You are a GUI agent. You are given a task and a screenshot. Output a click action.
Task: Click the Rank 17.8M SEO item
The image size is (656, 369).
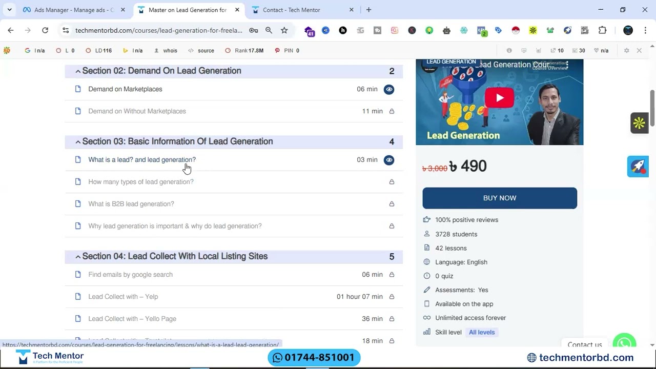click(244, 51)
